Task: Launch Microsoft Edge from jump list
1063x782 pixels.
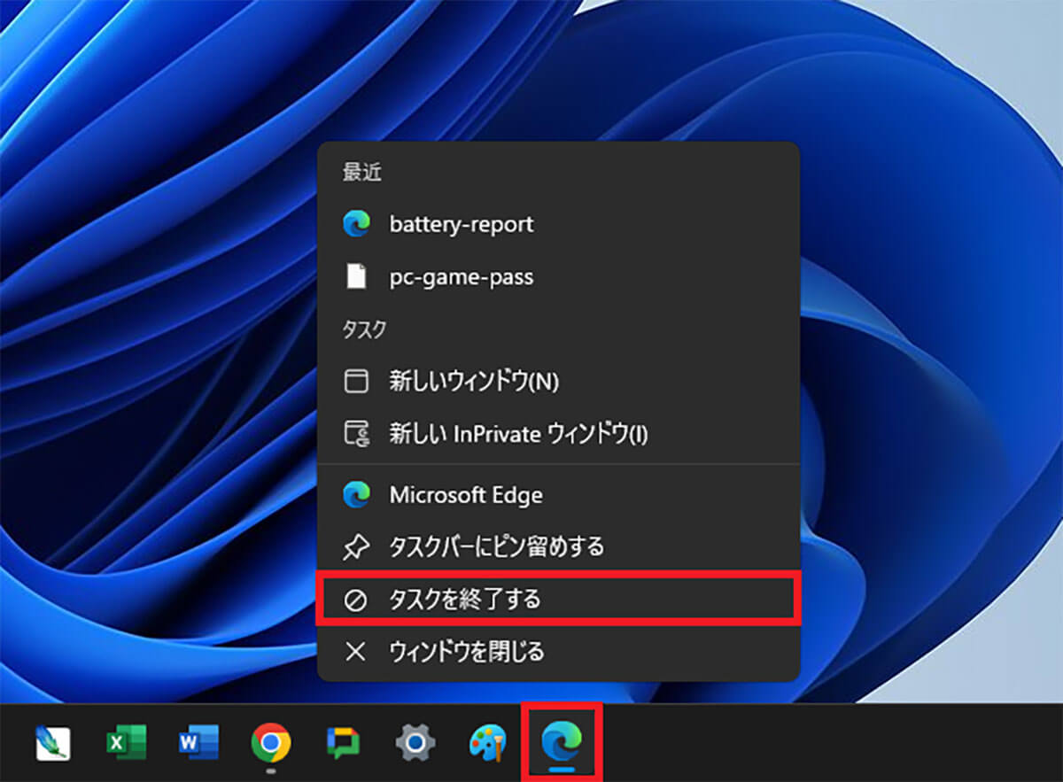Action: coord(558,495)
